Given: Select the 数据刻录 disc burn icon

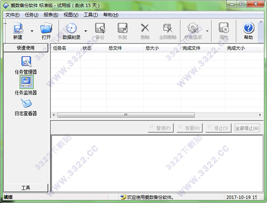Looking at the screenshot, I should click(x=72, y=28).
